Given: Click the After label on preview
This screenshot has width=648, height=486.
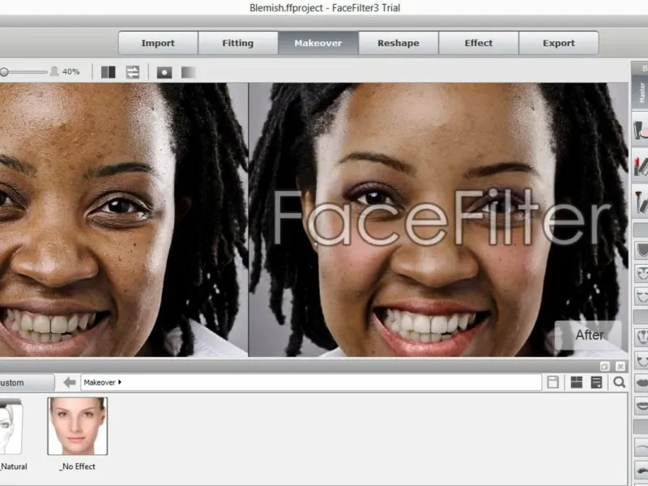Looking at the screenshot, I should point(590,335).
